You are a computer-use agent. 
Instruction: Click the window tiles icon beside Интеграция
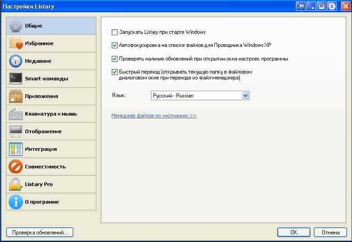coord(16,149)
